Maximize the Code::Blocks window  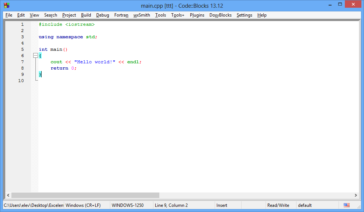pyautogui.click(x=340, y=4)
